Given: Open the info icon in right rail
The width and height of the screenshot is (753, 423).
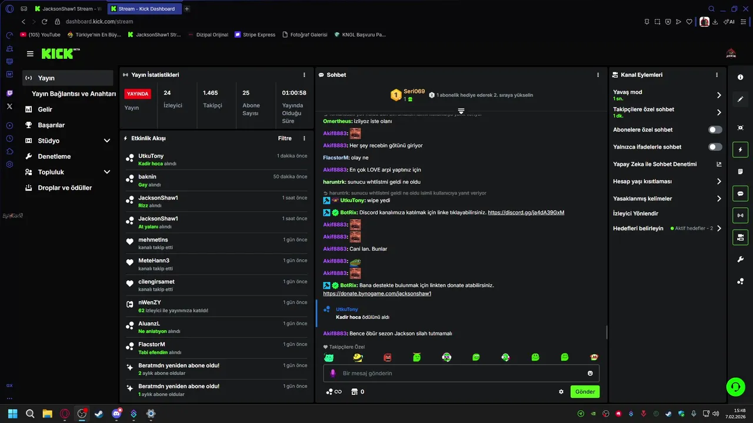Looking at the screenshot, I should [x=740, y=78].
